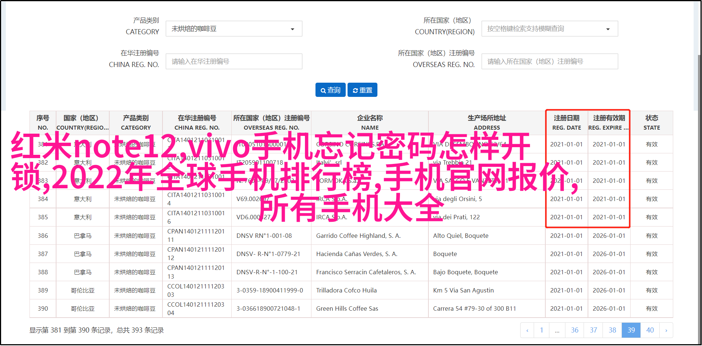
Task: Click row number 387 cell
Action: pyautogui.click(x=43, y=254)
